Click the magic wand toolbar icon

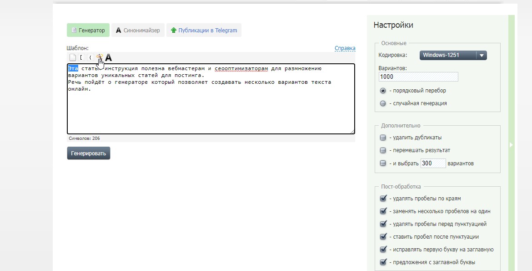[99, 57]
